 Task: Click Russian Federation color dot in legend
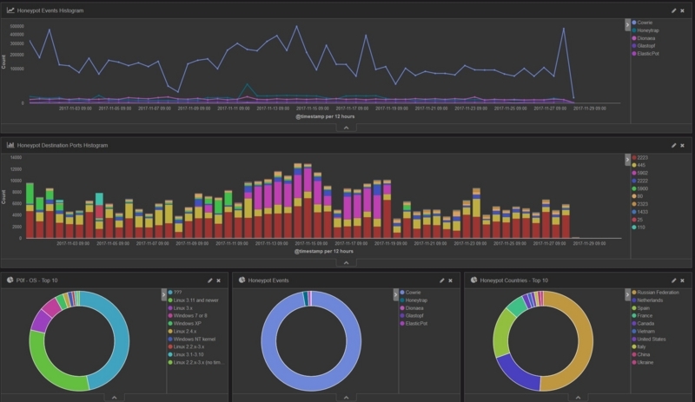634,293
